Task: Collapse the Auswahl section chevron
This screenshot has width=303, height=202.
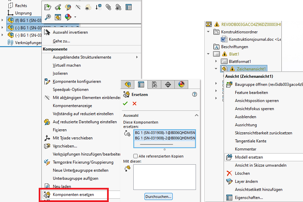Action: (197, 115)
